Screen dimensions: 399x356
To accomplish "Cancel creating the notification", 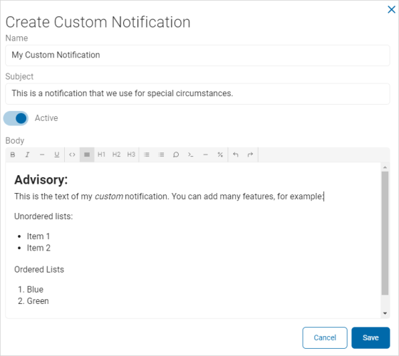I will (325, 337).
